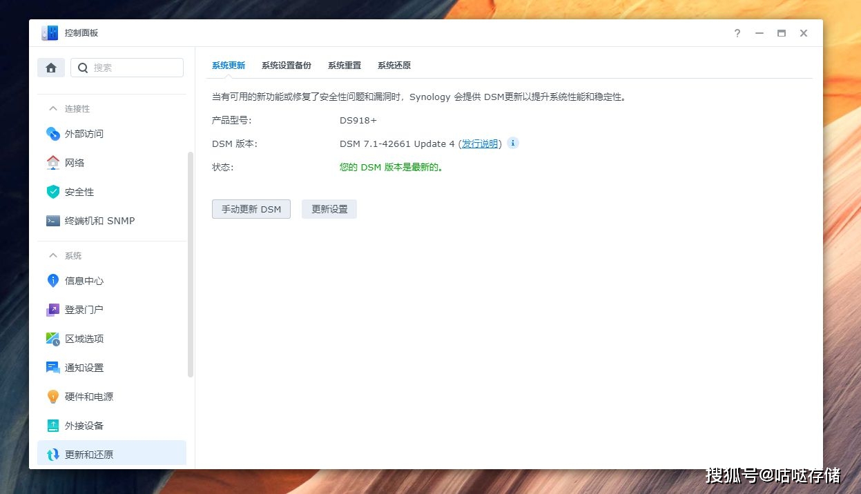Image resolution: width=861 pixels, height=494 pixels.
Task: Collapse the 连接性 section
Action: click(52, 108)
